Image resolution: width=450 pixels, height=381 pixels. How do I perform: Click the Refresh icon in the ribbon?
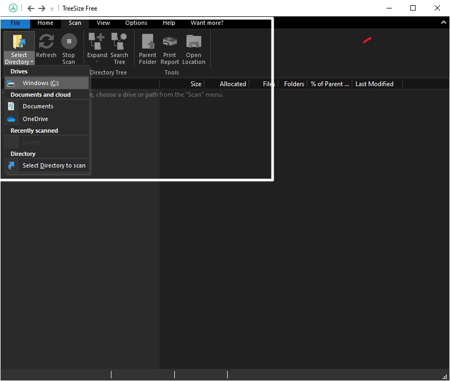point(46,41)
